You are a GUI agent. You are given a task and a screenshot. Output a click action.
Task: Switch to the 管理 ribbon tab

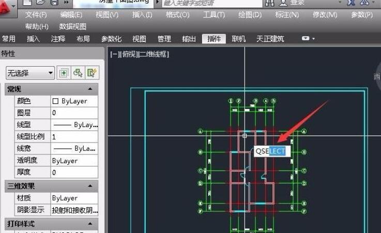[164, 39]
